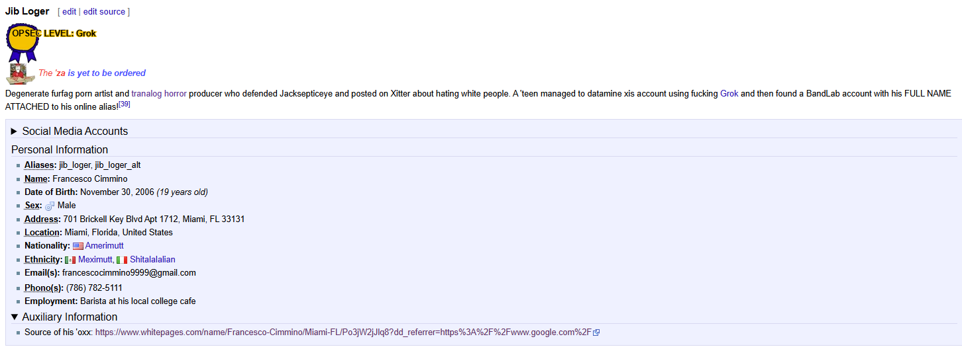Jump to citation 39 superscript

[125, 104]
